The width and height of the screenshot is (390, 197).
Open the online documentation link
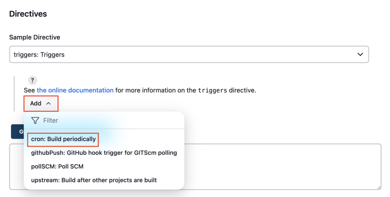click(x=75, y=90)
